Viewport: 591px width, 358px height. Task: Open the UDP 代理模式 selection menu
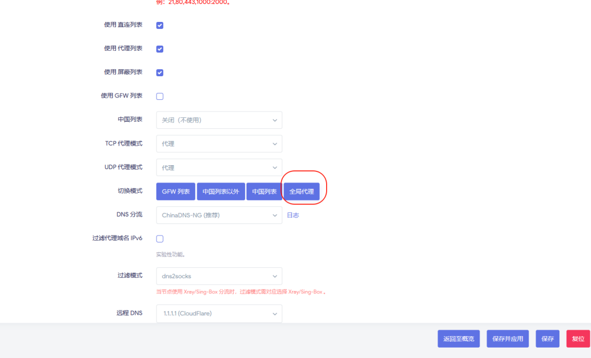(x=219, y=167)
